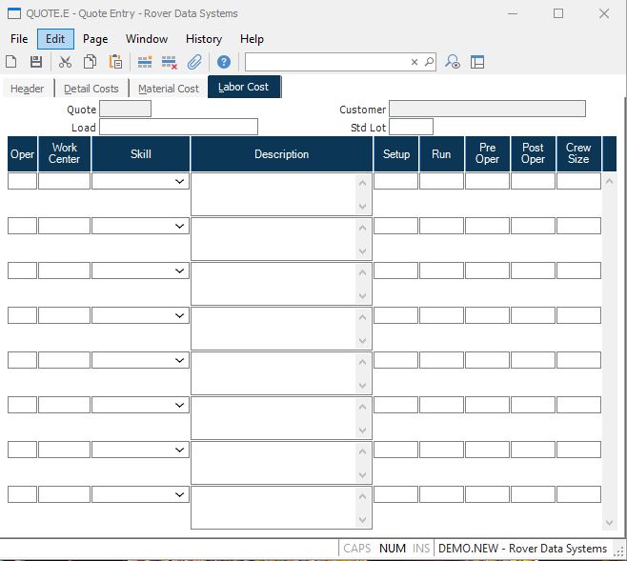Open the History menu

click(x=203, y=39)
